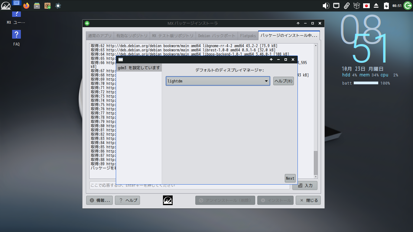The width and height of the screenshot is (413, 232).
Task: Click the Japanese flag keyboard layout icon
Action: [366, 5]
